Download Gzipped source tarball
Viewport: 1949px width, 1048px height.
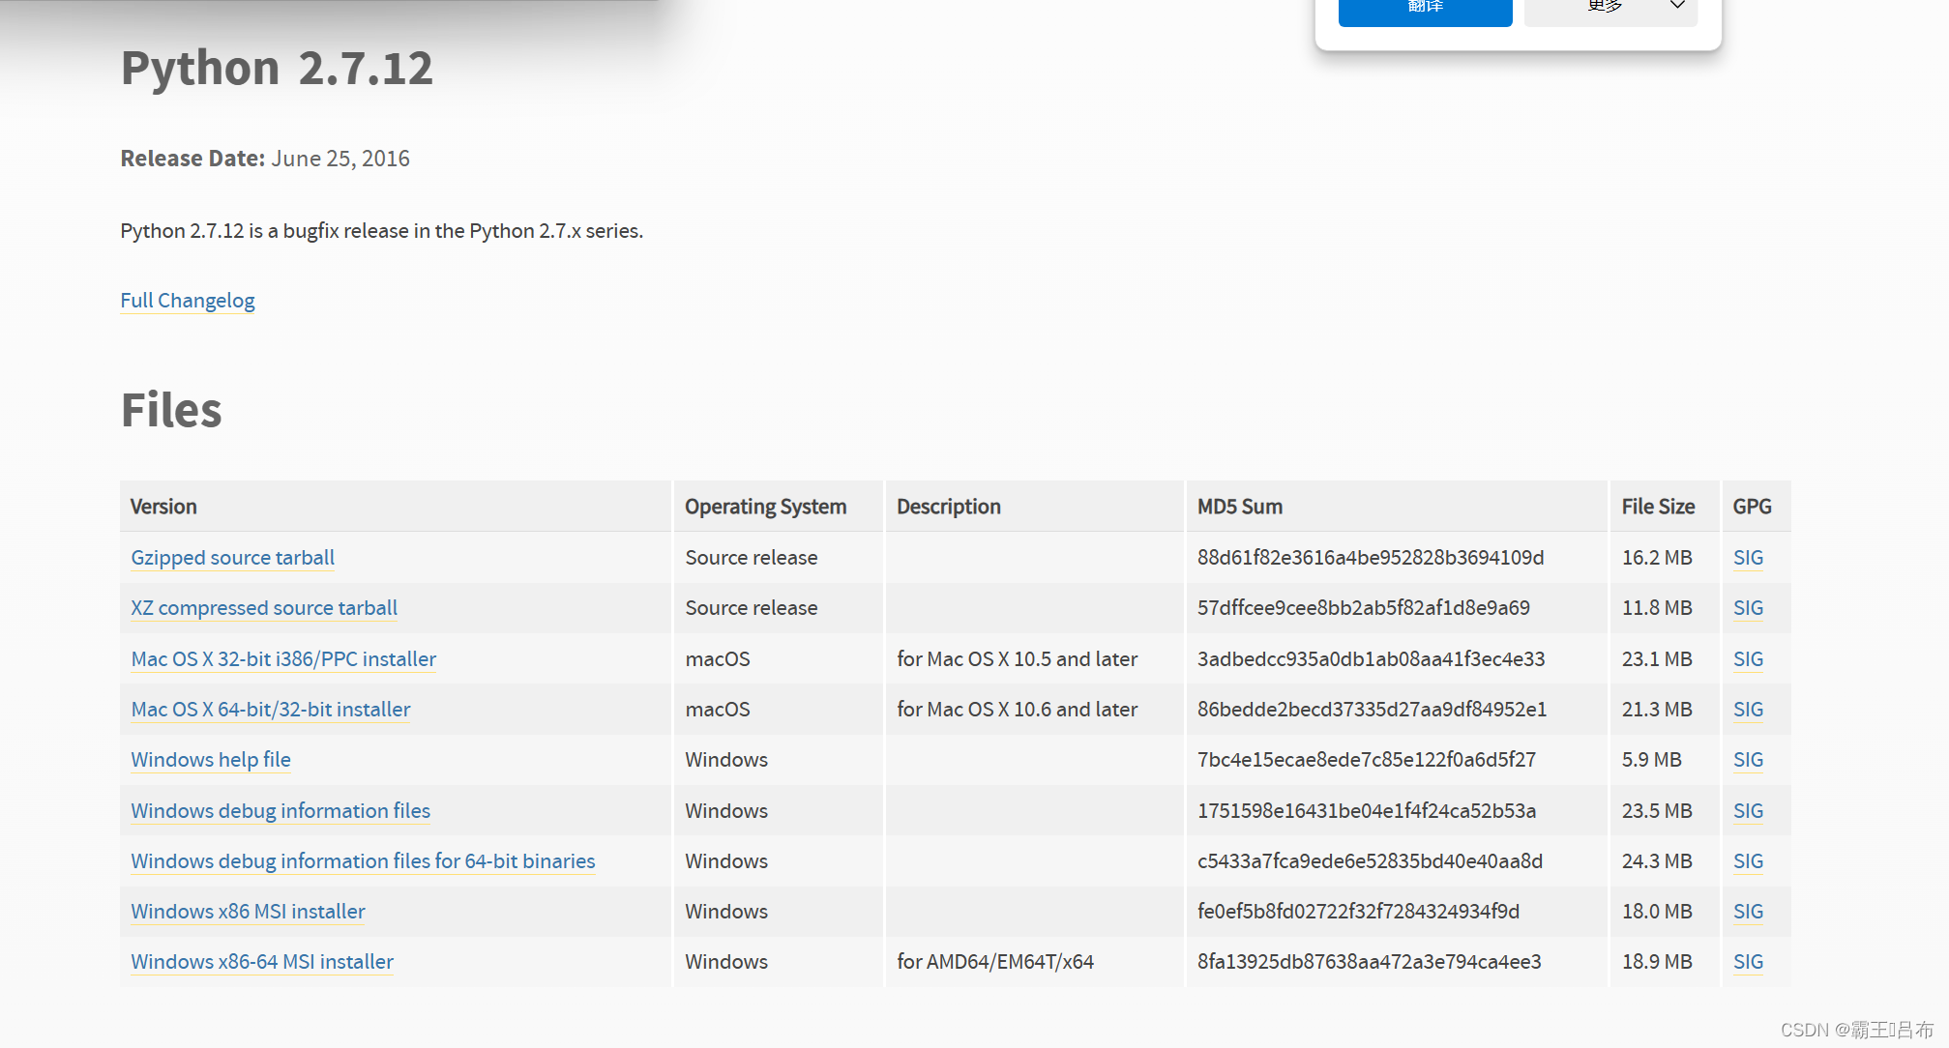click(x=233, y=558)
